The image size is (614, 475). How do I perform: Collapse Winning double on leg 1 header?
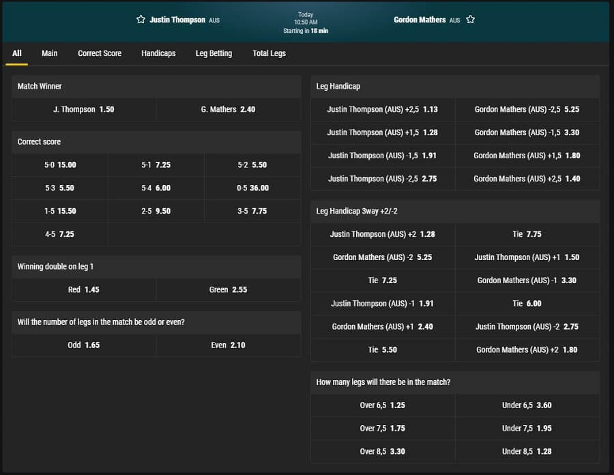[156, 267]
